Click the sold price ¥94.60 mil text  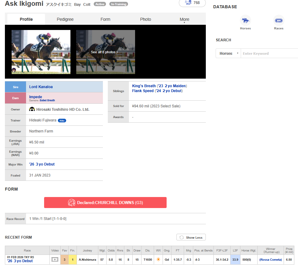[156, 106]
